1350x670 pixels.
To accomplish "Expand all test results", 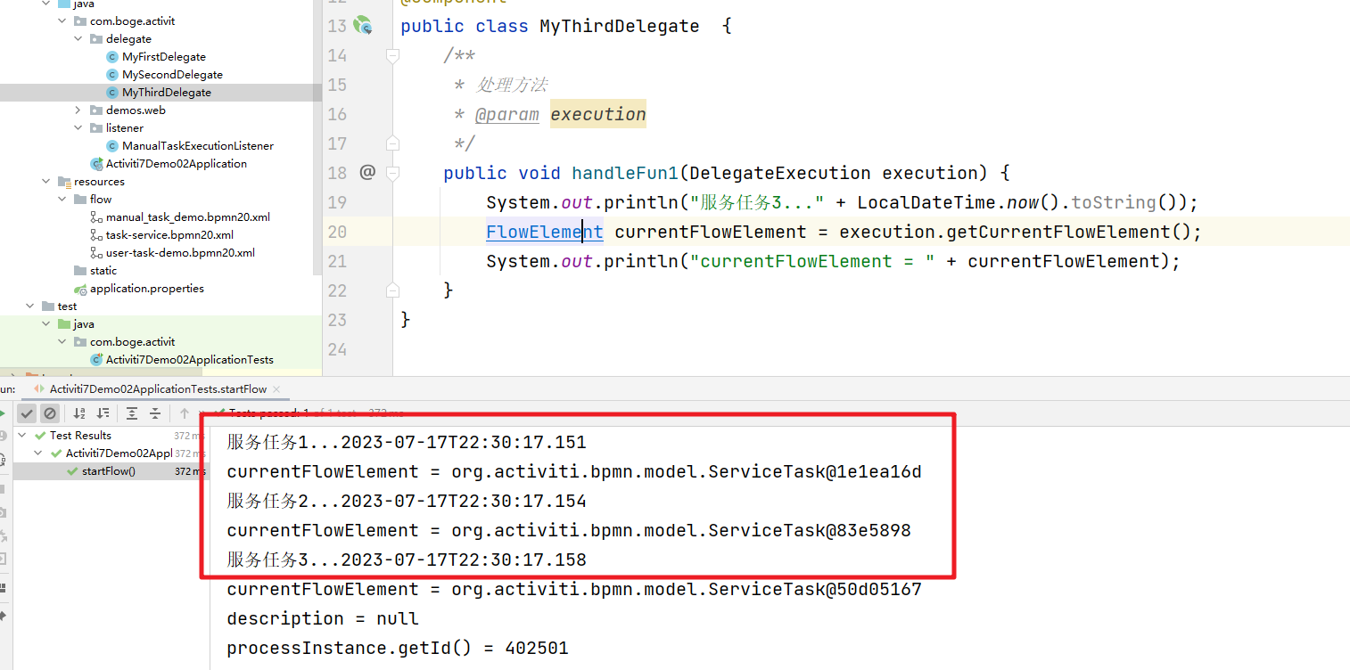I will [132, 413].
